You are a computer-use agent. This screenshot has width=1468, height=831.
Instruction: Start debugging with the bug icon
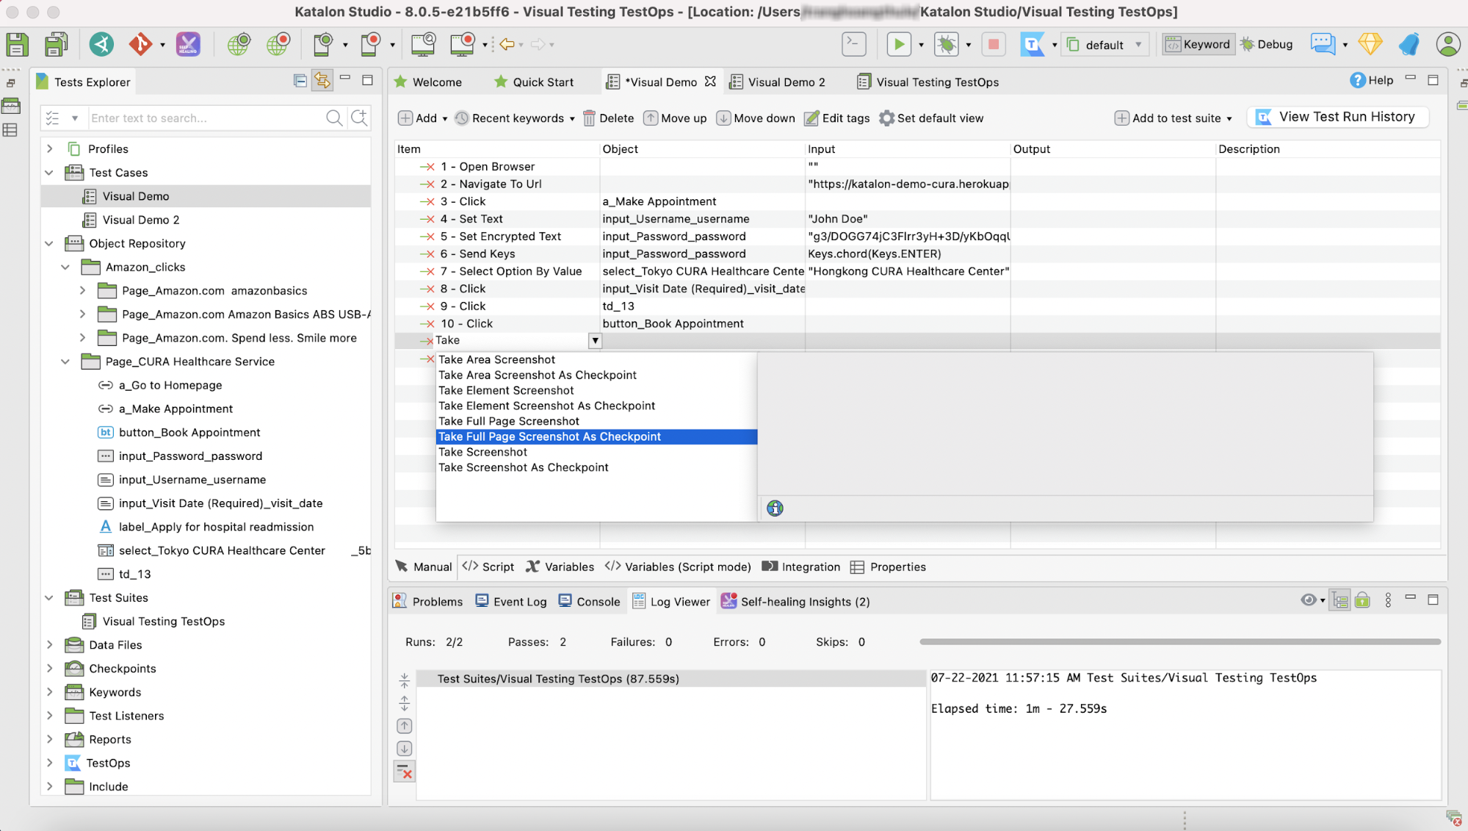[946, 44]
